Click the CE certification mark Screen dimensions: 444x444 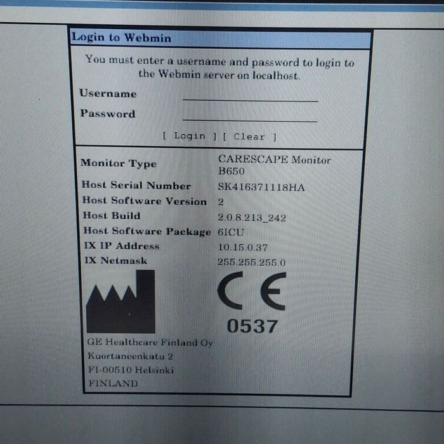tap(252, 292)
